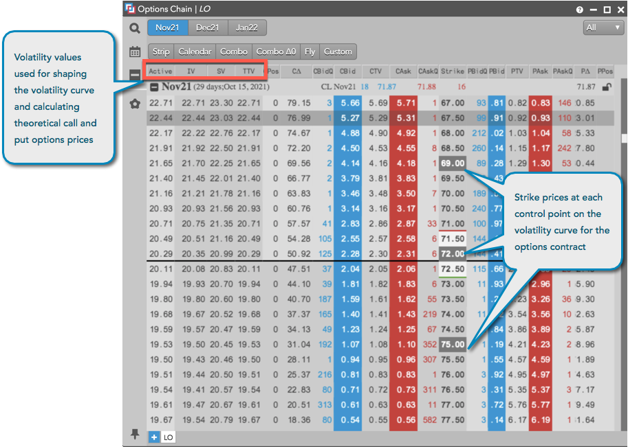This screenshot has height=447, width=628.
Task: Open the All filter dropdown
Action: 602,27
